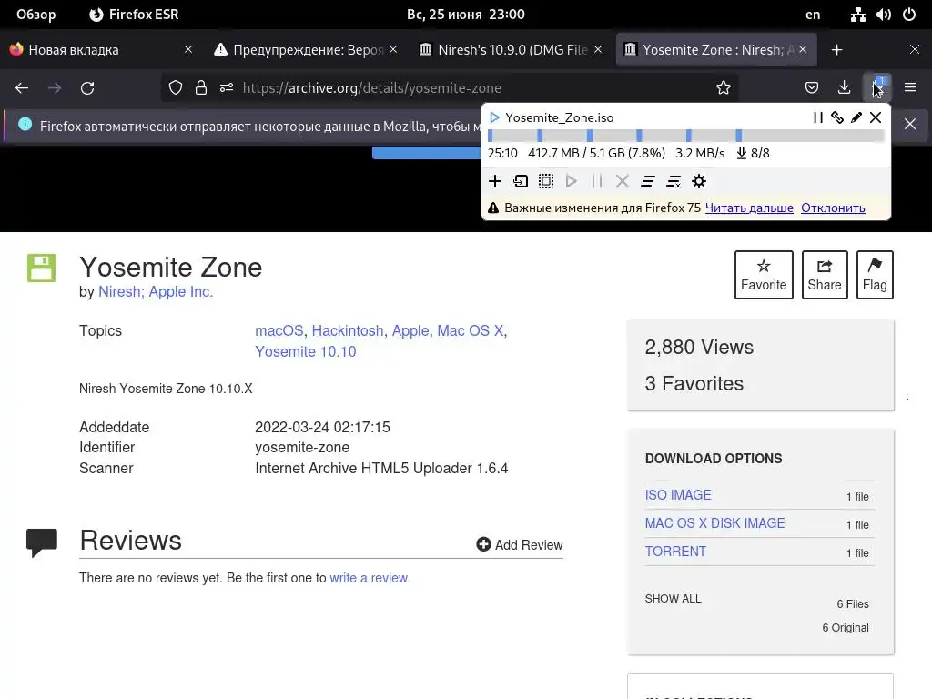The height and width of the screenshot is (699, 932).
Task: Open tracking protection shield icon
Action: [x=176, y=88]
